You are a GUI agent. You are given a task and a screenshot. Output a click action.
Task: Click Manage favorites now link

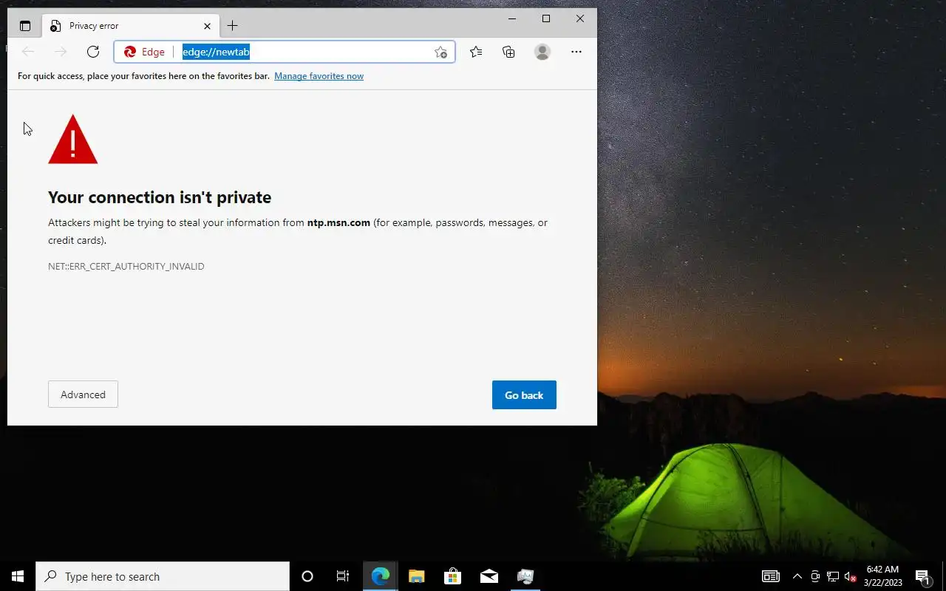(319, 76)
